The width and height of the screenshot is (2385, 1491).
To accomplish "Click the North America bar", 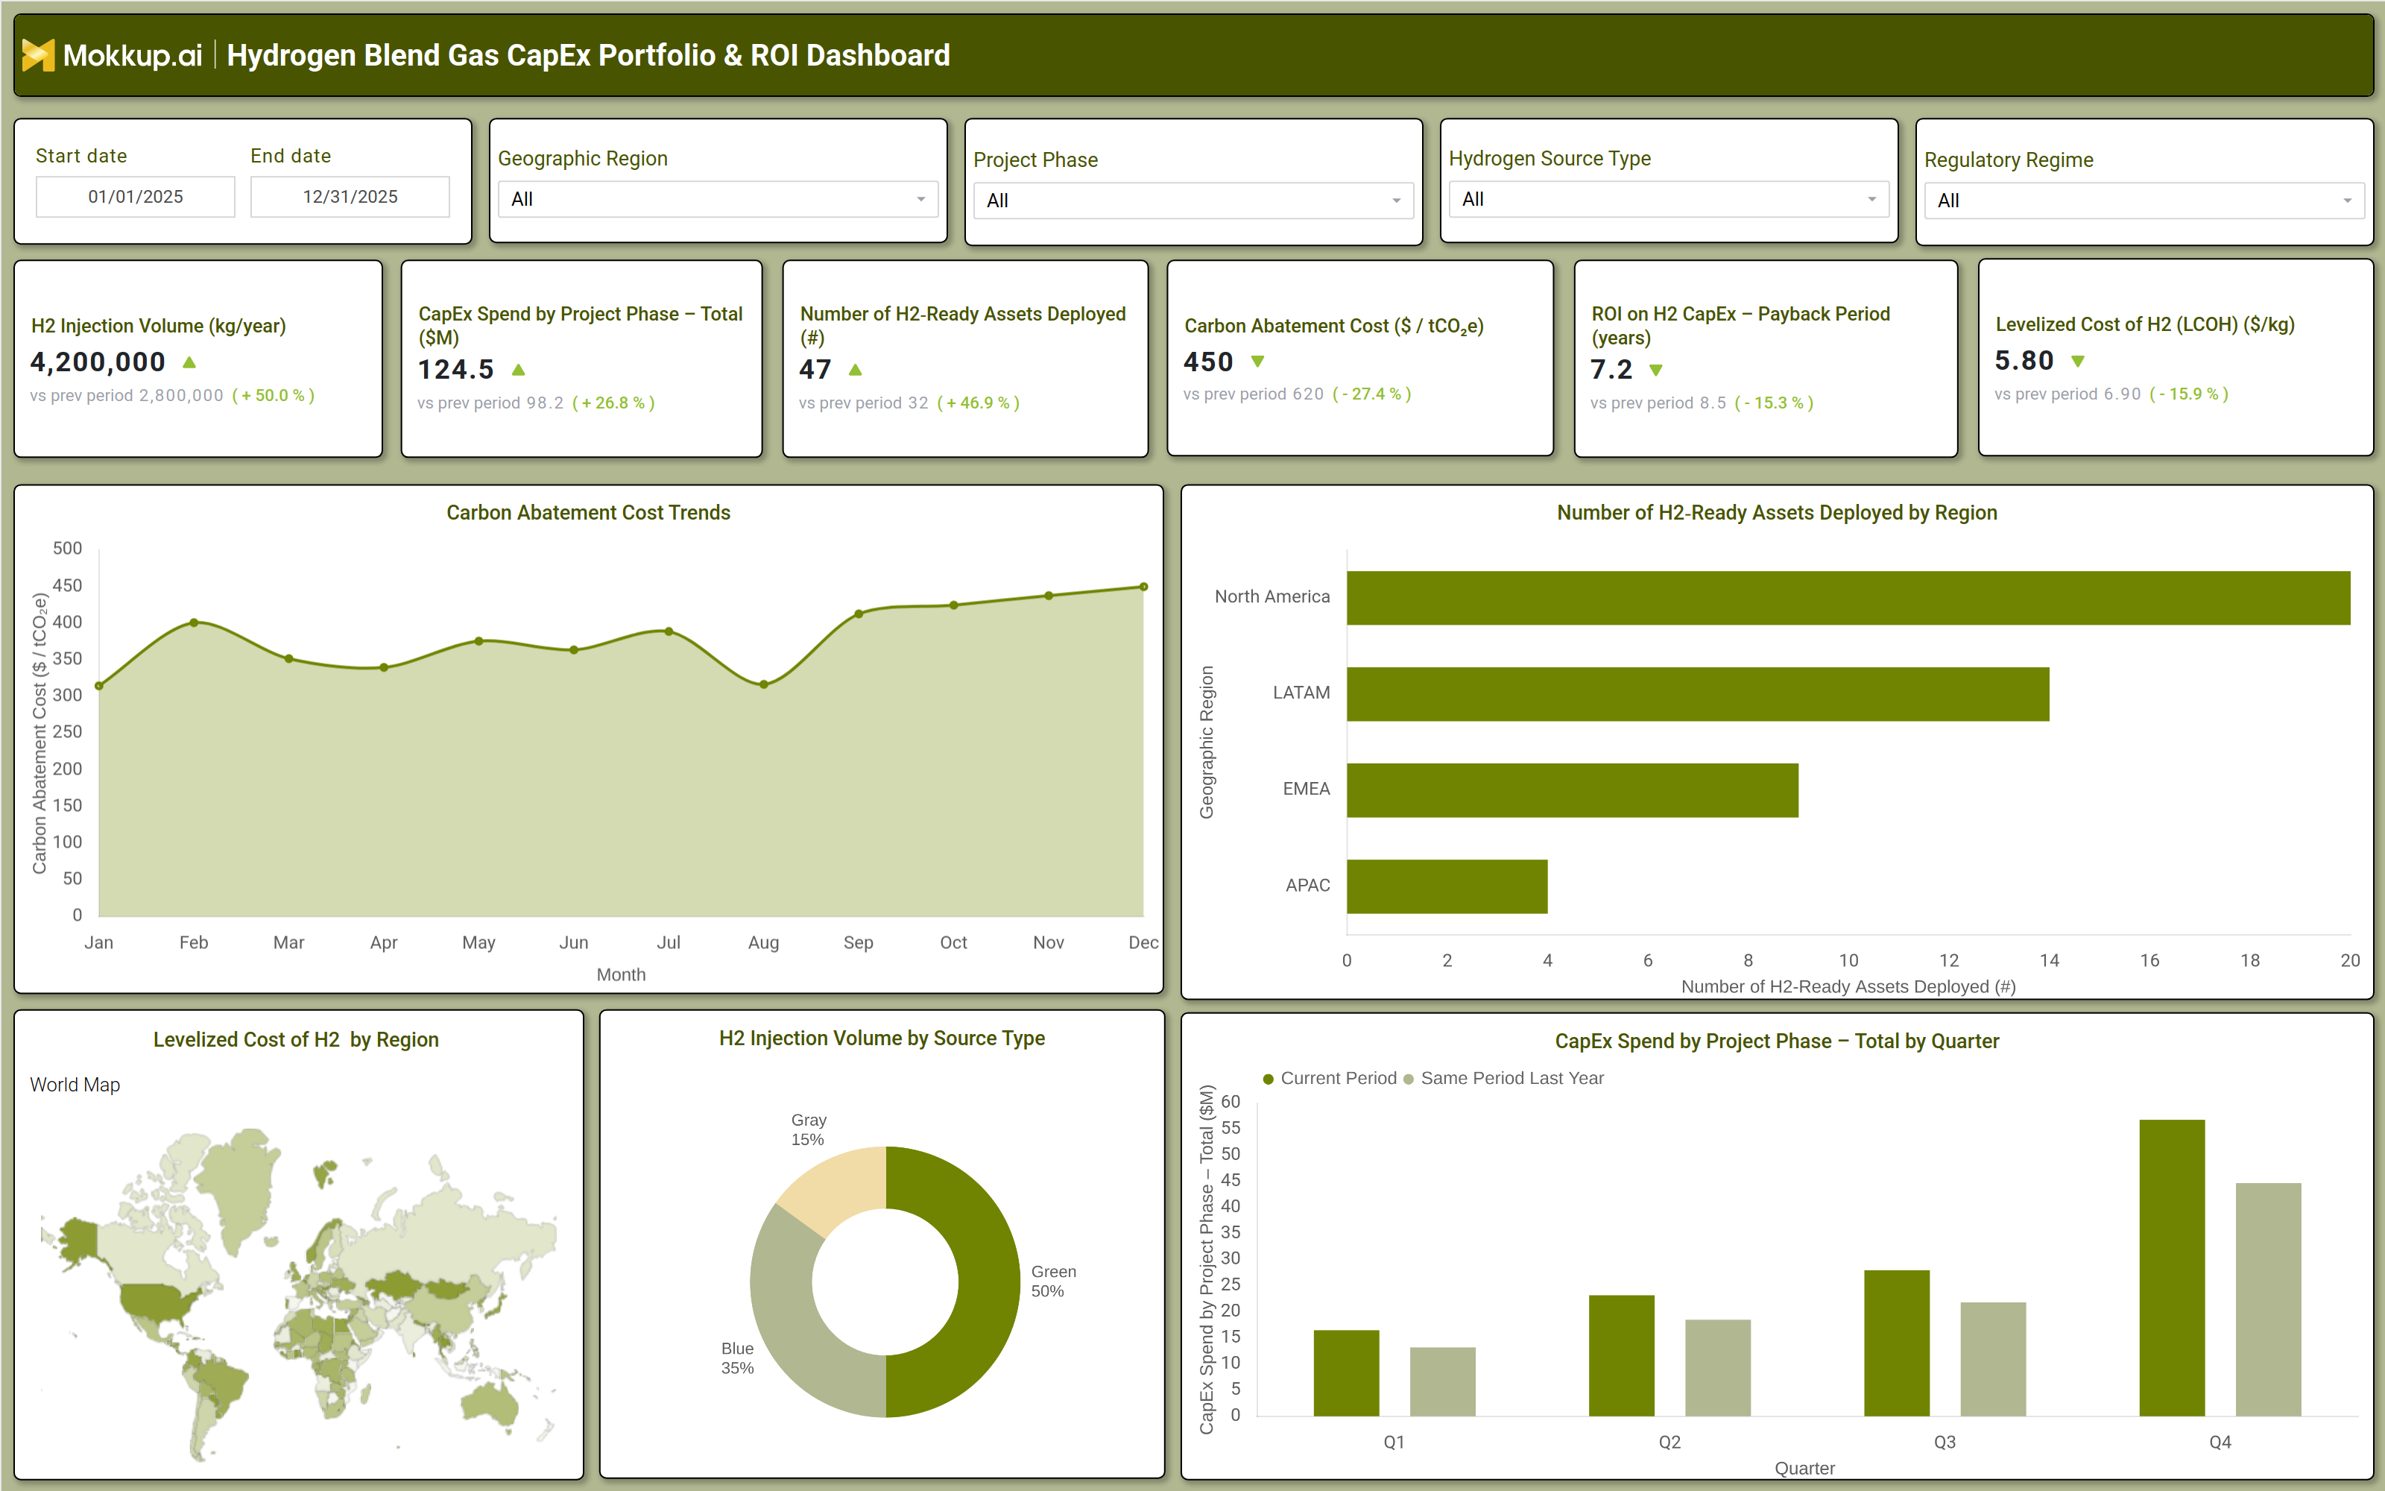I will (x=1848, y=598).
